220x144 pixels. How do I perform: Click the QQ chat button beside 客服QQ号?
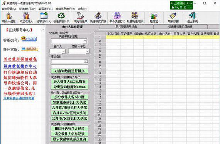(29, 39)
